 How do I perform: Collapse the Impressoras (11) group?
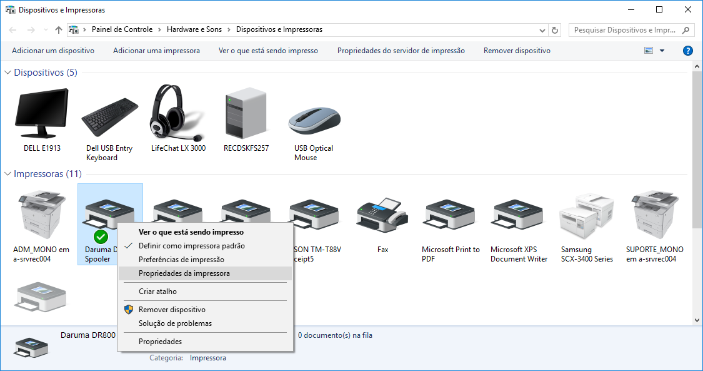7,173
